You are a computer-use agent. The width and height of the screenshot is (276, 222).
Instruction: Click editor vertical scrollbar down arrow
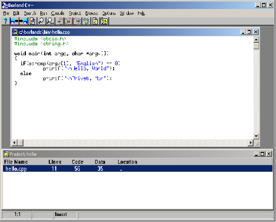point(256,136)
